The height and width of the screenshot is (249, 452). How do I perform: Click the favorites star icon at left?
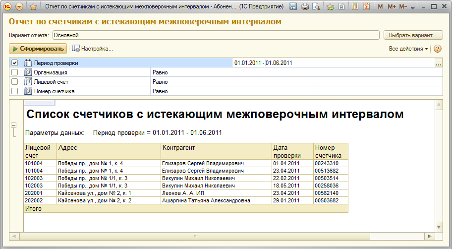point(33,7)
